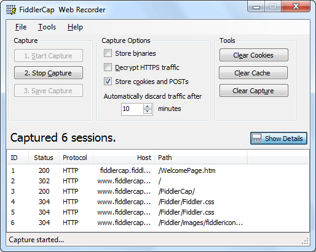This screenshot has height=252, width=316.
Task: Click the Clear Cookies button
Action: pyautogui.click(x=254, y=55)
